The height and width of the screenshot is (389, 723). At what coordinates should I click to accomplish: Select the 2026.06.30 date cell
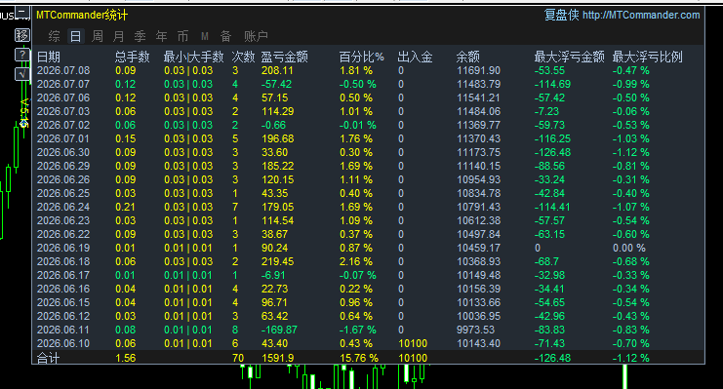tap(63, 152)
